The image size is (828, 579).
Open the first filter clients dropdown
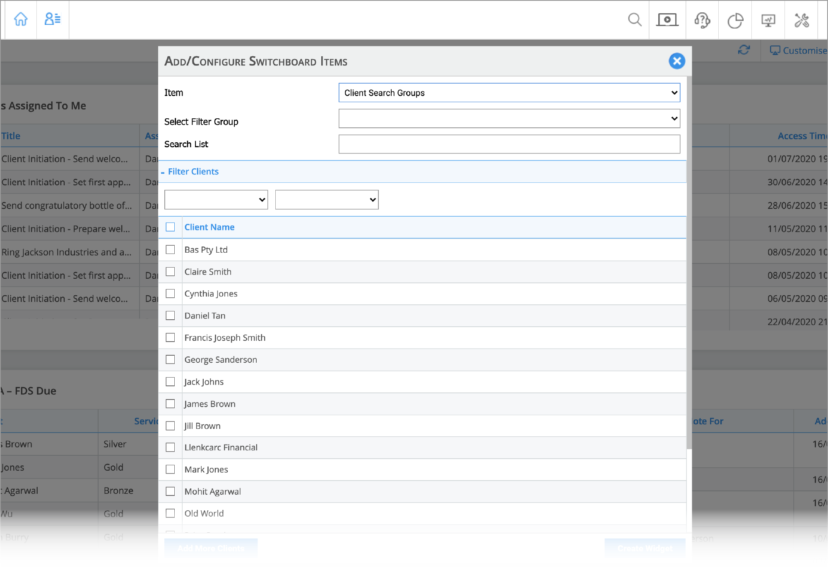click(216, 200)
